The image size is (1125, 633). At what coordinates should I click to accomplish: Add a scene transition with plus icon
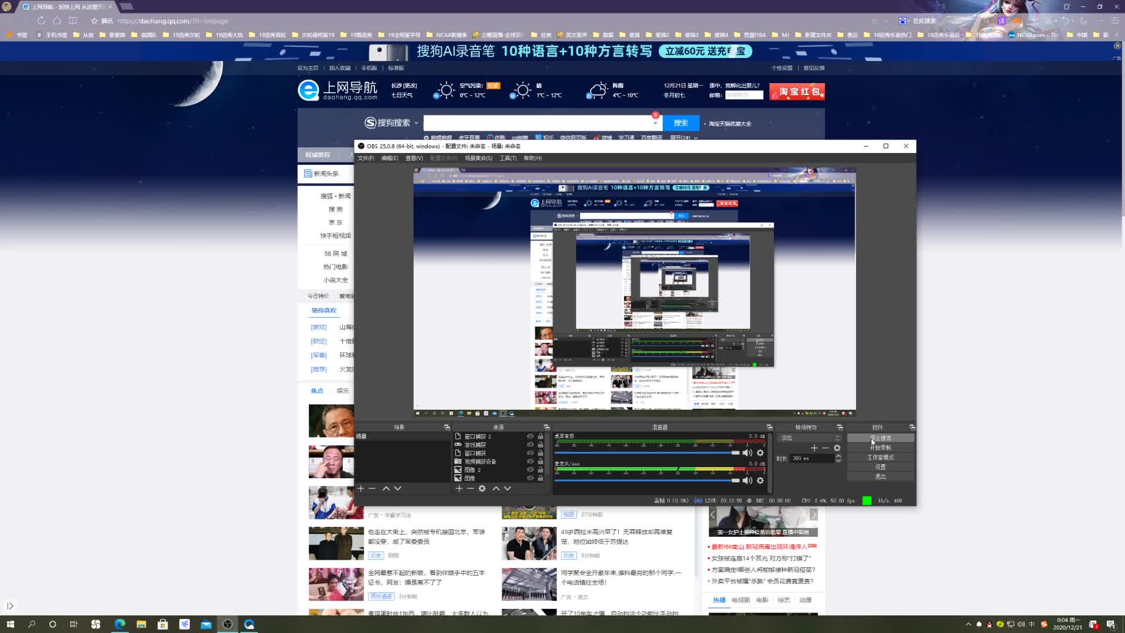pos(814,448)
